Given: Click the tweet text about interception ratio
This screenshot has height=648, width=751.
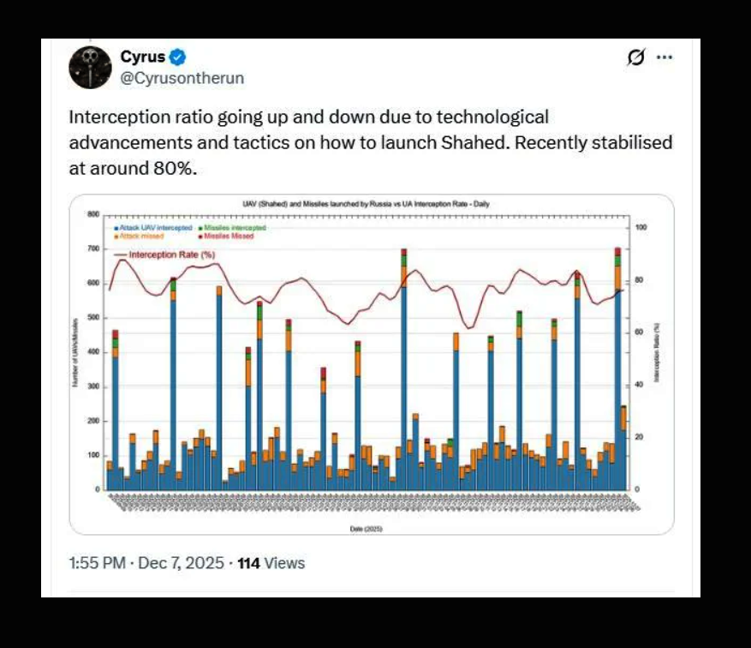Looking at the screenshot, I should [370, 142].
